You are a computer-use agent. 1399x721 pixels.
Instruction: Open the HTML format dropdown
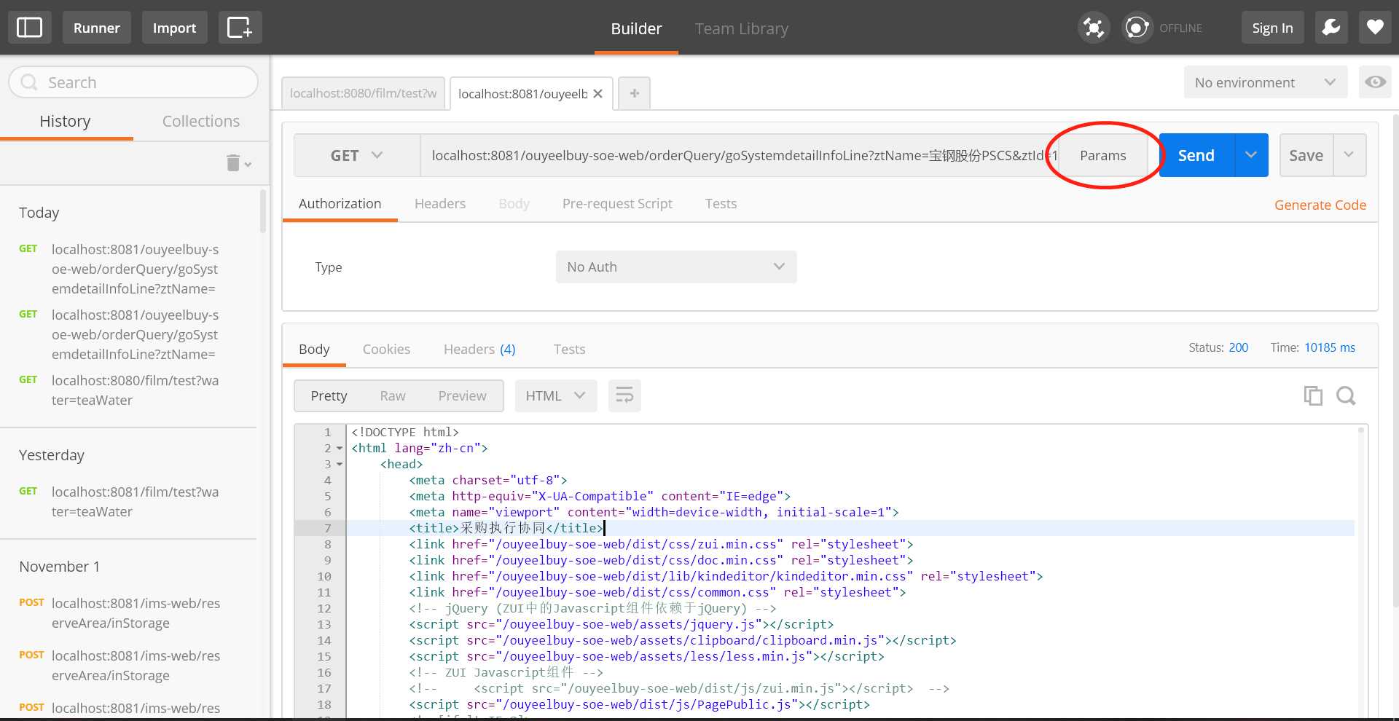pos(555,395)
